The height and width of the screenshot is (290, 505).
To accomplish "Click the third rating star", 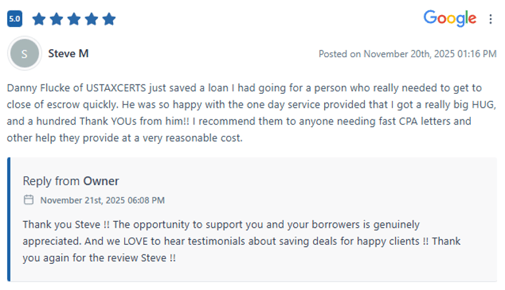I will click(74, 19).
